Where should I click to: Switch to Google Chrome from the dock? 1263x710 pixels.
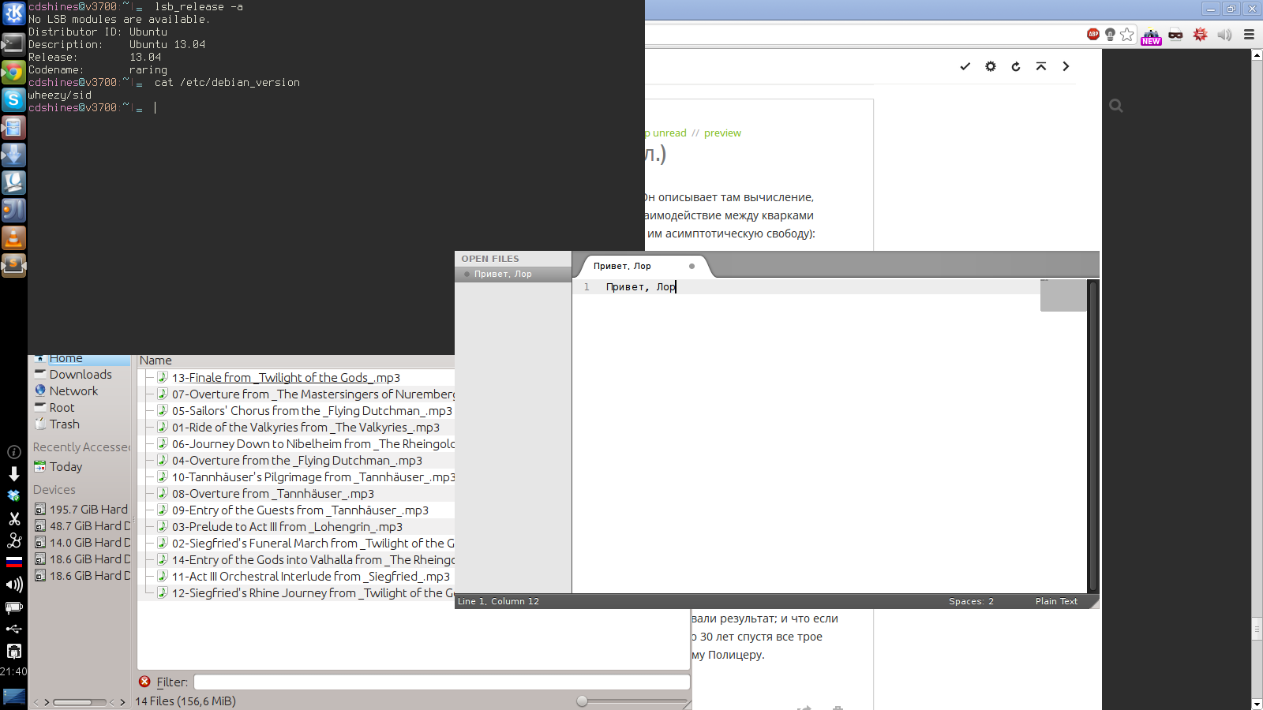coord(13,72)
